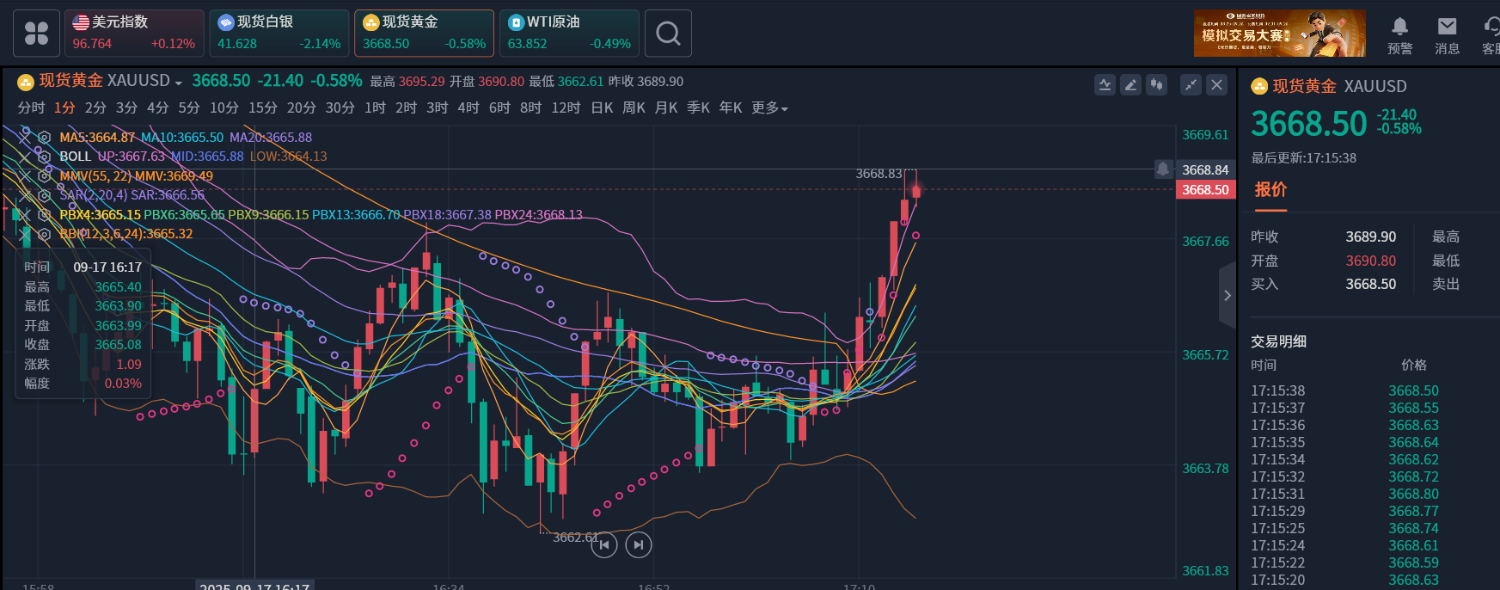1500x590 pixels.
Task: Set price alert bell at 3668.84
Action: coord(1163,169)
